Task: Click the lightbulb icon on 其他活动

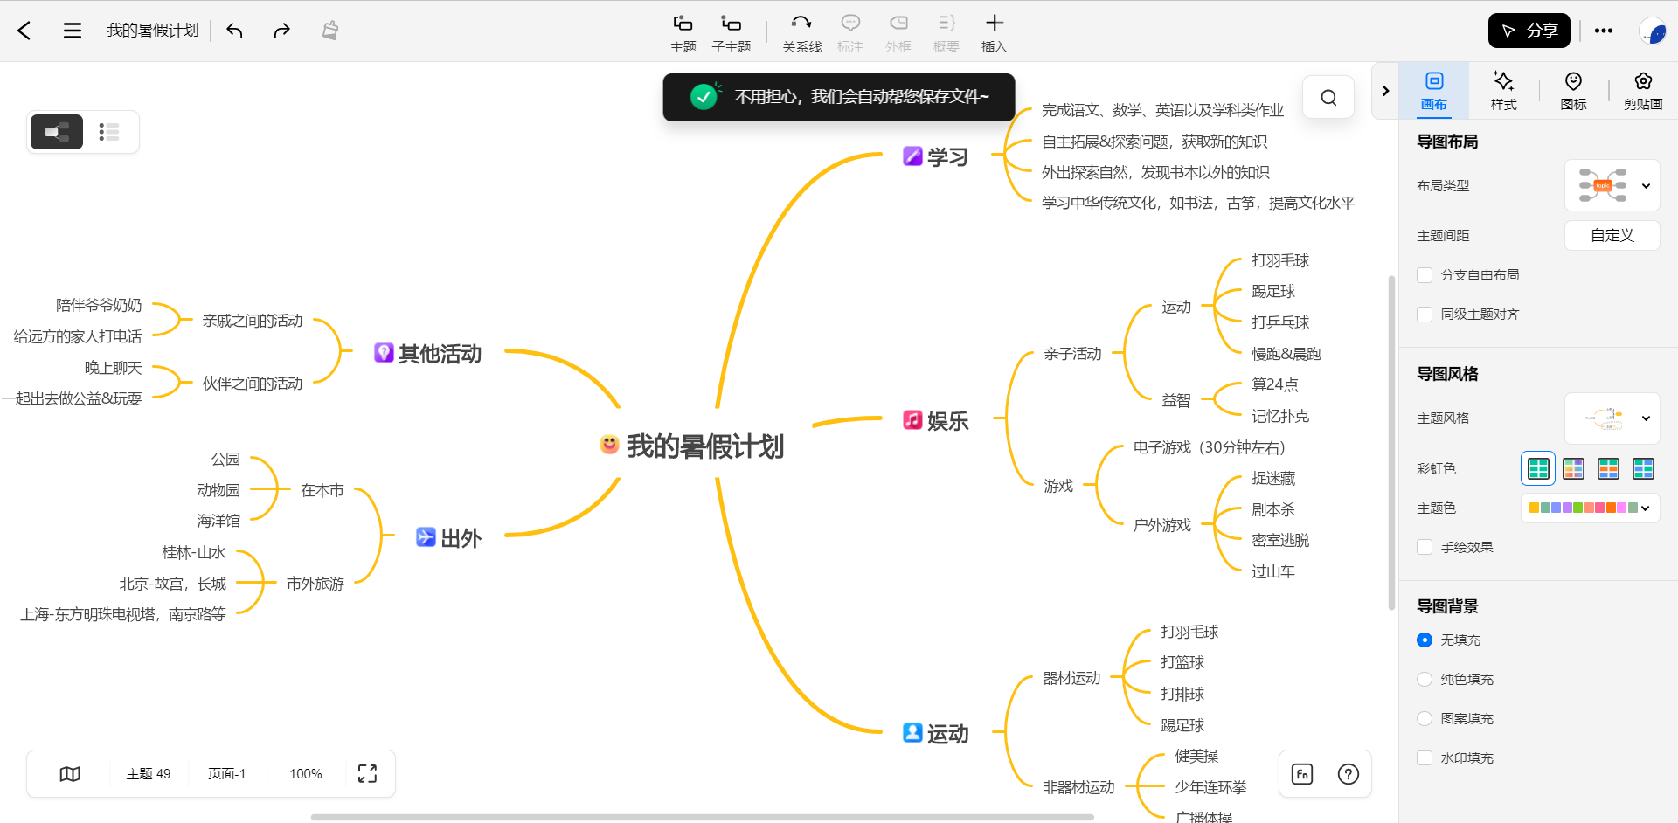Action: click(x=384, y=352)
